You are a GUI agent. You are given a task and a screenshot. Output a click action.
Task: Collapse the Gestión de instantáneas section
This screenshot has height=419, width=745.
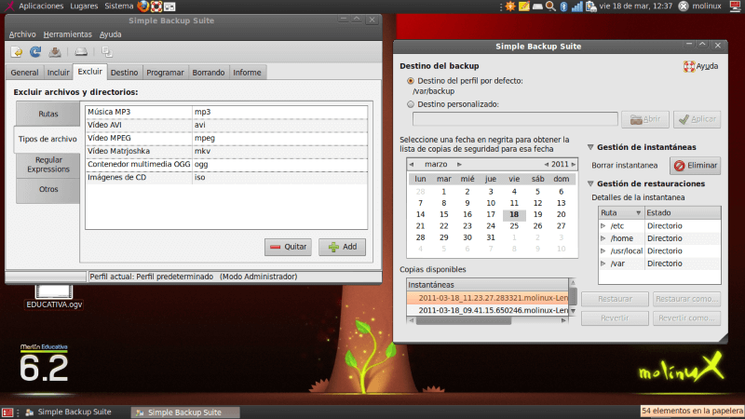click(590, 147)
